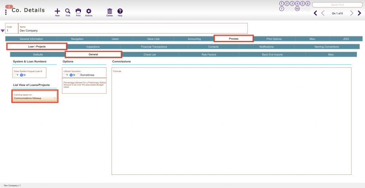Open Find with the magnifier icon
Viewport: 365px width, 188px height.
68,11
